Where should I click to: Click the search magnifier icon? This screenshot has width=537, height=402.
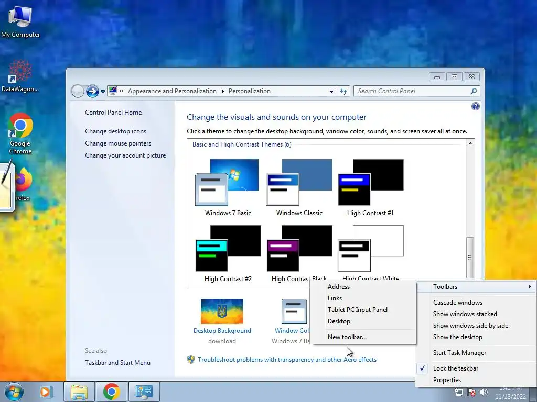click(x=474, y=91)
